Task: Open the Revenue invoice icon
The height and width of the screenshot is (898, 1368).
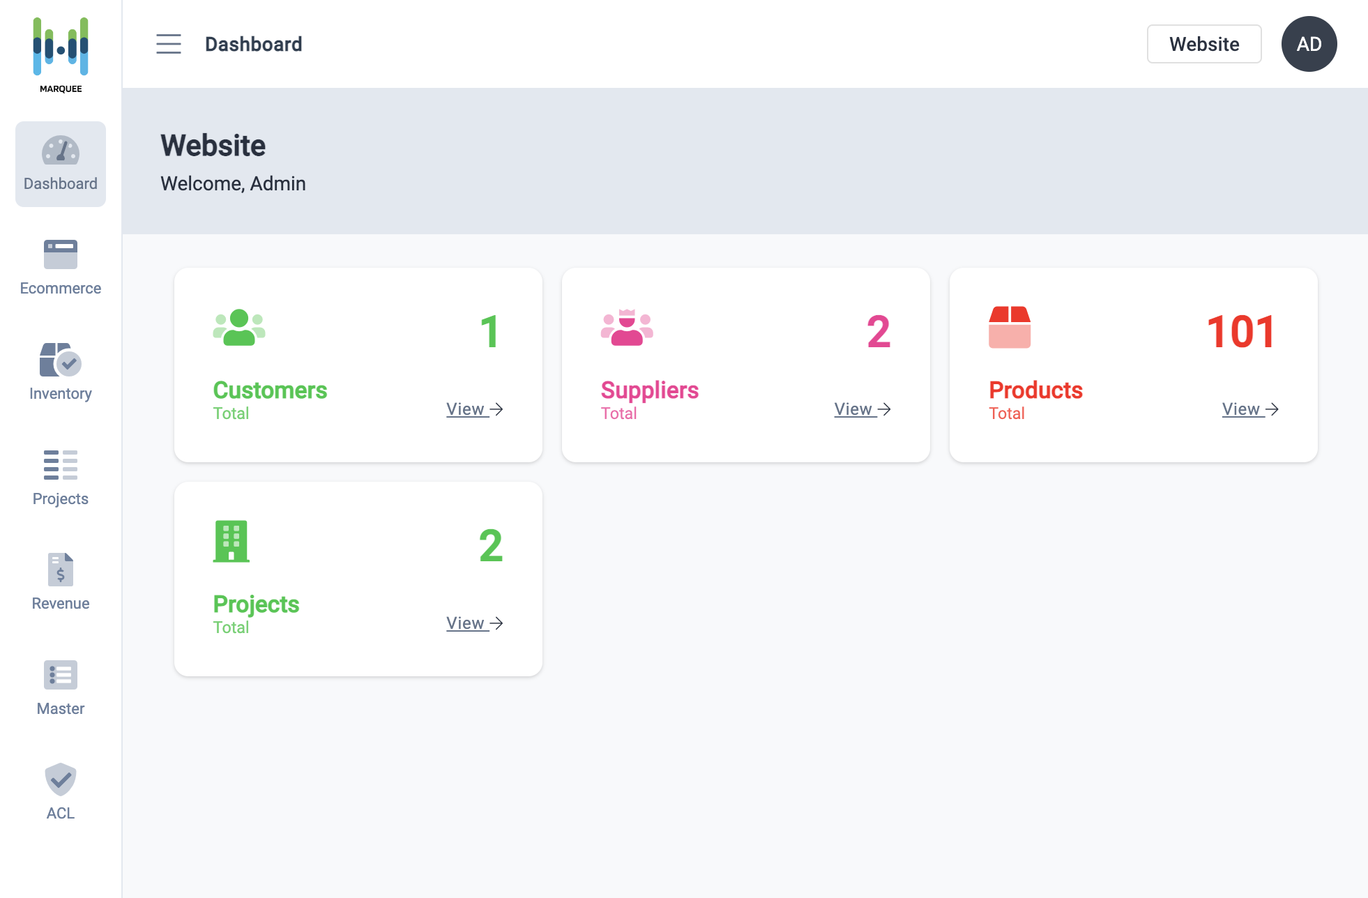Action: click(61, 570)
